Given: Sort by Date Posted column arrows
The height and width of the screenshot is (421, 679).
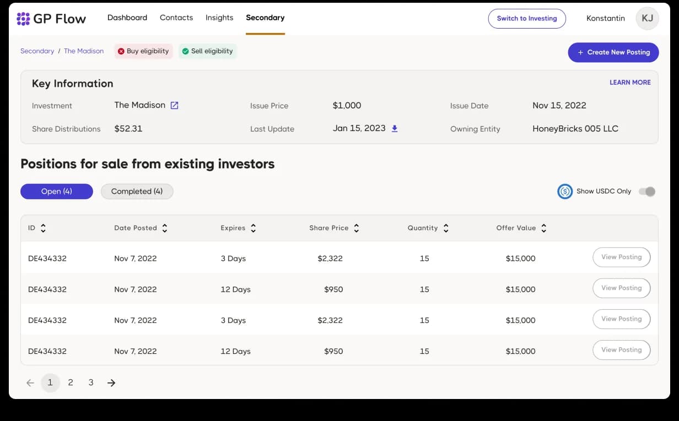Looking at the screenshot, I should (164, 228).
